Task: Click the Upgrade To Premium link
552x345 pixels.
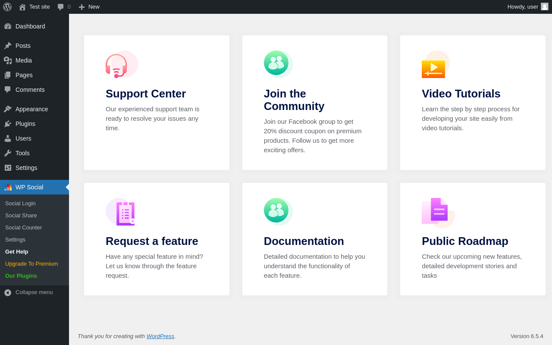Action: coord(31,264)
